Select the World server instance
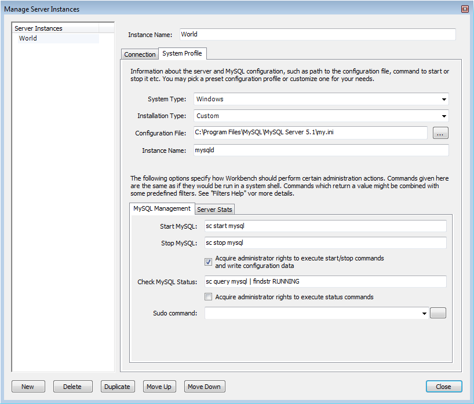This screenshot has height=404, width=474. (27, 38)
